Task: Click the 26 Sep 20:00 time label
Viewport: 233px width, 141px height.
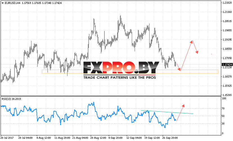Action: click(170, 138)
